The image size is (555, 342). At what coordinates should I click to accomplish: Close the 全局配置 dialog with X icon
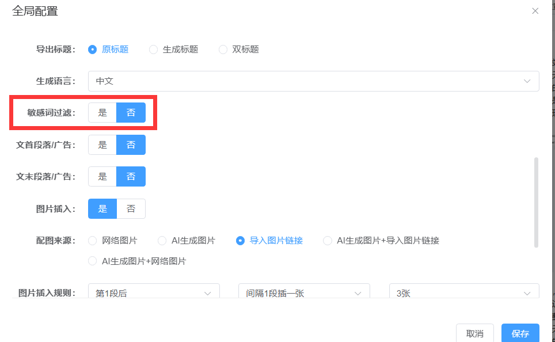[535, 11]
